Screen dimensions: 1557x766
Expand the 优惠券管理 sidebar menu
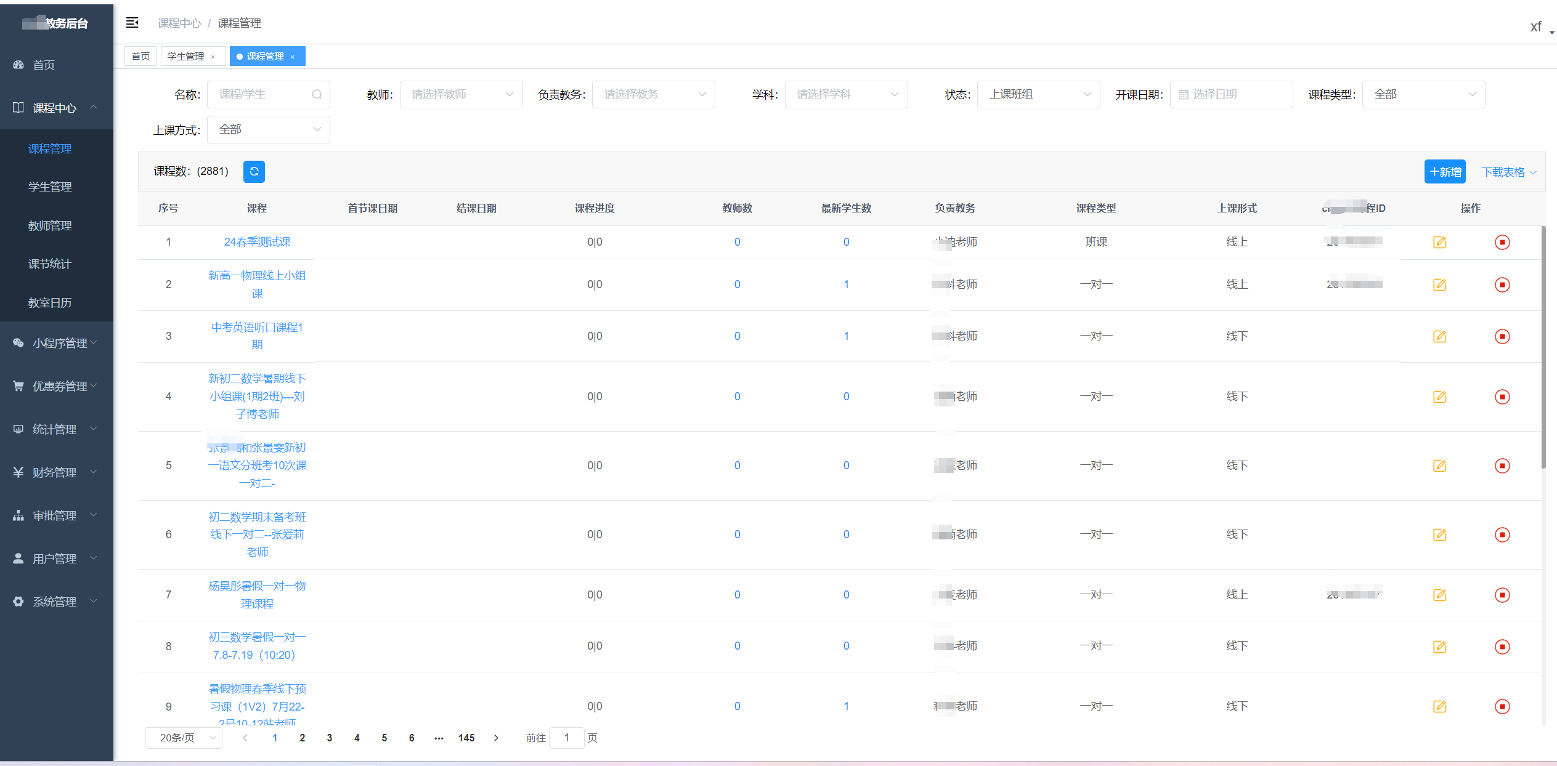pyautogui.click(x=57, y=386)
